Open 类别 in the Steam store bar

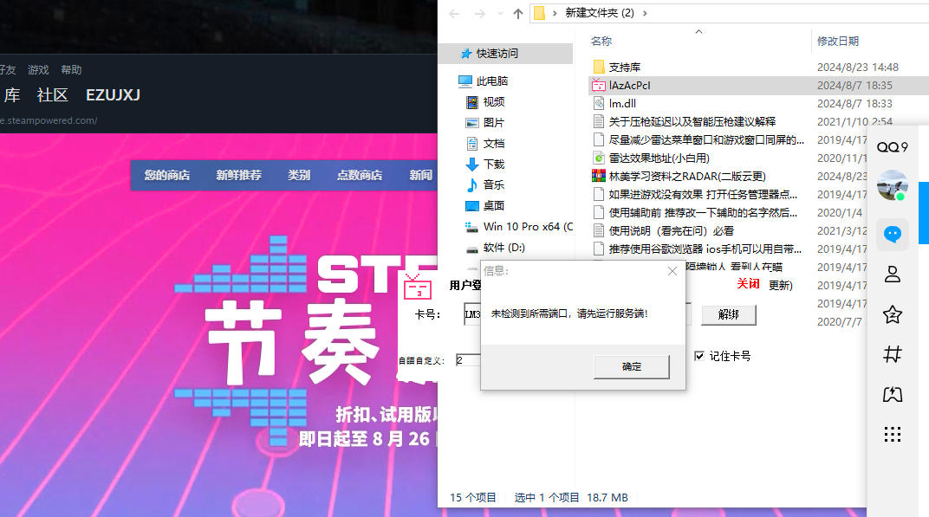[299, 175]
